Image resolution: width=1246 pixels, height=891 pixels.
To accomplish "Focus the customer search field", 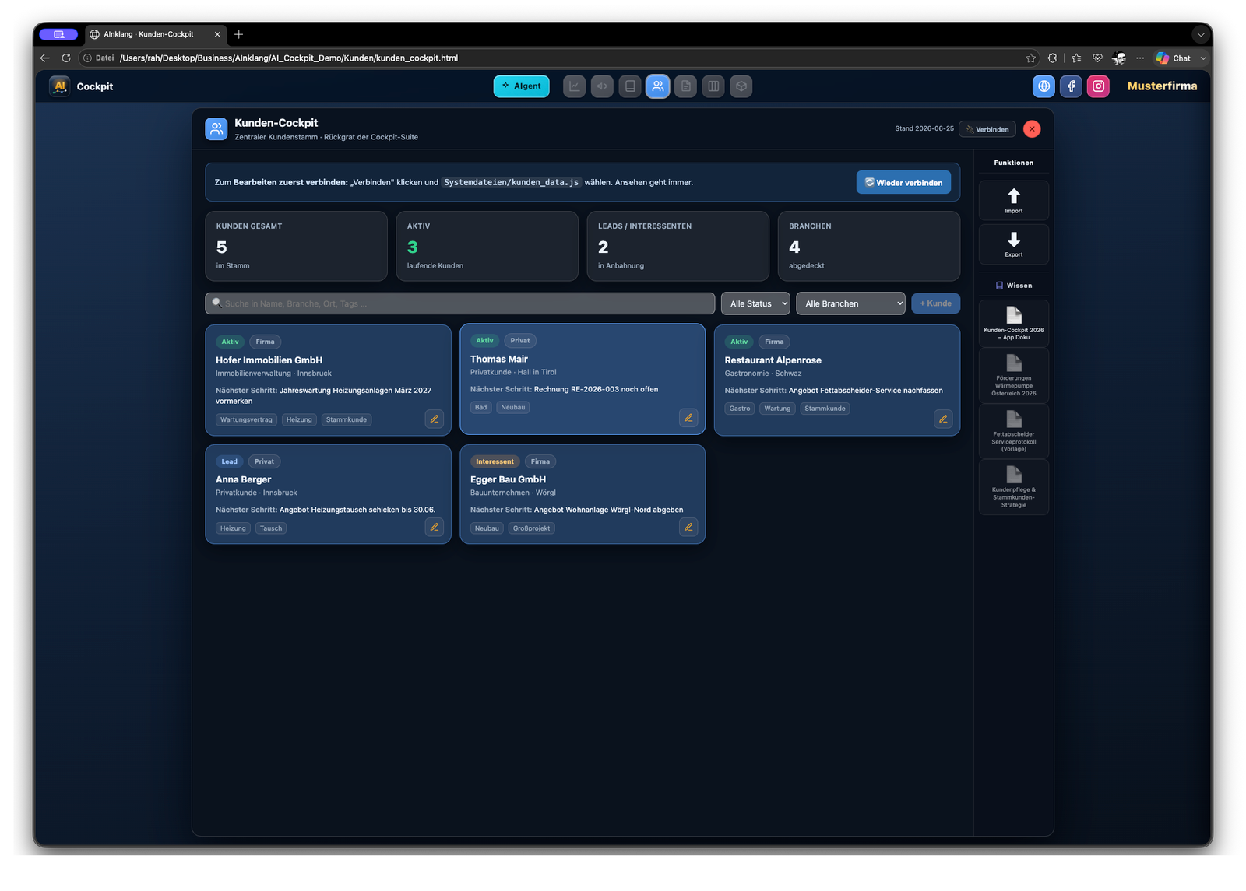I will [x=459, y=303].
